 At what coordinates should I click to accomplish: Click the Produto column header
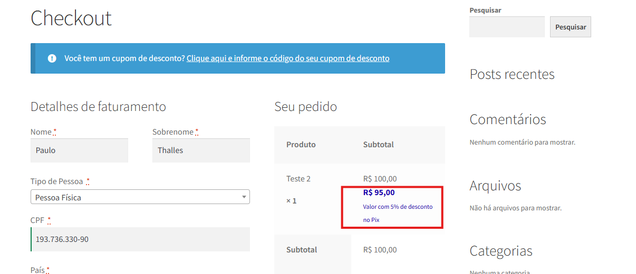(x=301, y=145)
